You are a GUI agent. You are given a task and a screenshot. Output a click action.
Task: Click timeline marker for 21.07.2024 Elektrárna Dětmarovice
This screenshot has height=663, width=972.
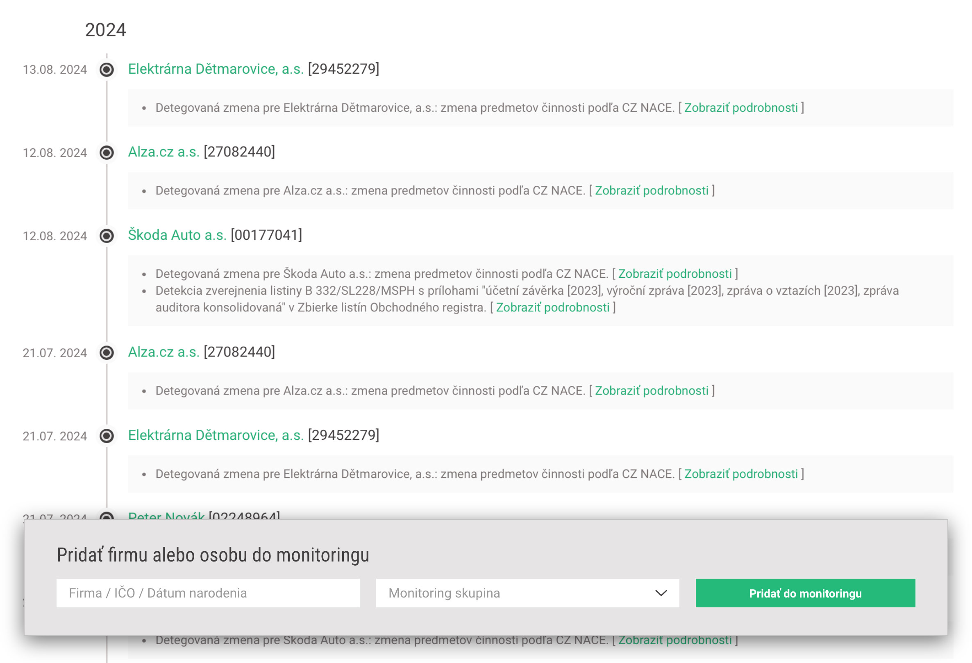(x=107, y=436)
